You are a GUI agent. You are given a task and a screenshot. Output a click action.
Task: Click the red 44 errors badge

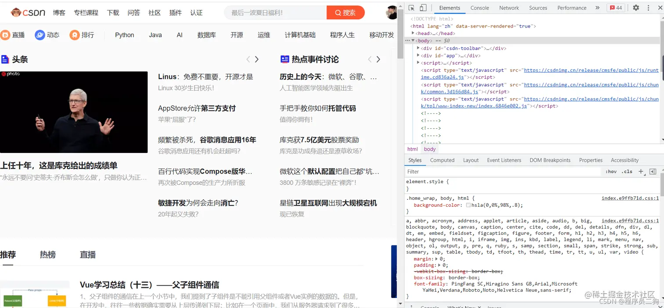tap(616, 8)
